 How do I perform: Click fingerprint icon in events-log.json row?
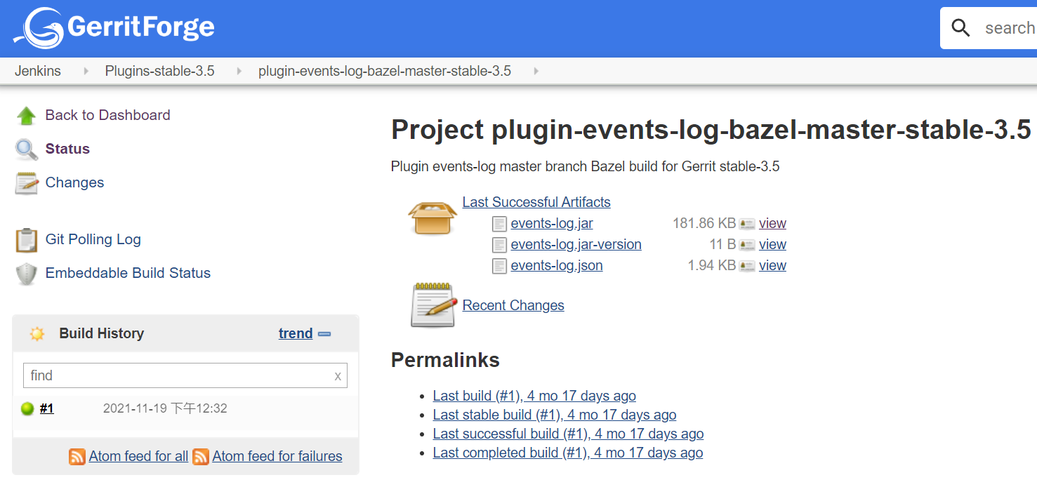point(747,266)
